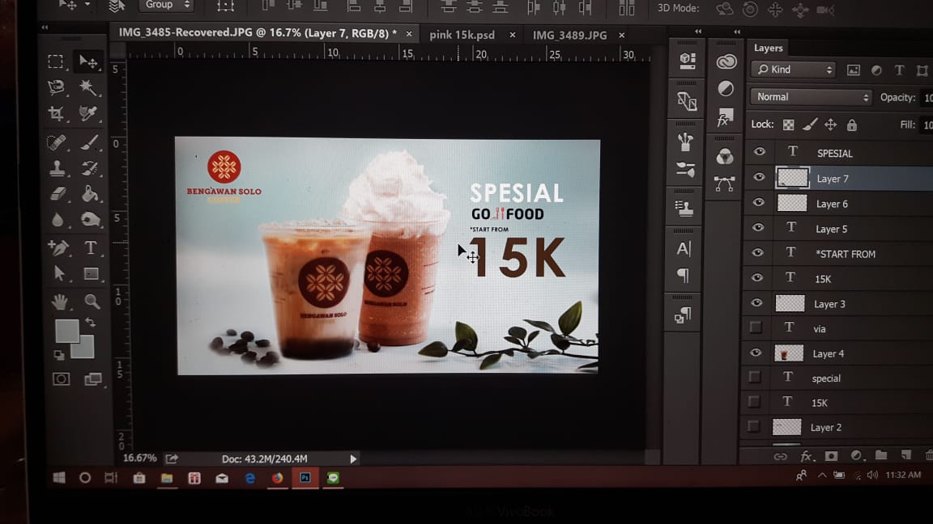933x524 pixels.
Task: Hide the SPESIAL text layer
Action: click(x=759, y=152)
